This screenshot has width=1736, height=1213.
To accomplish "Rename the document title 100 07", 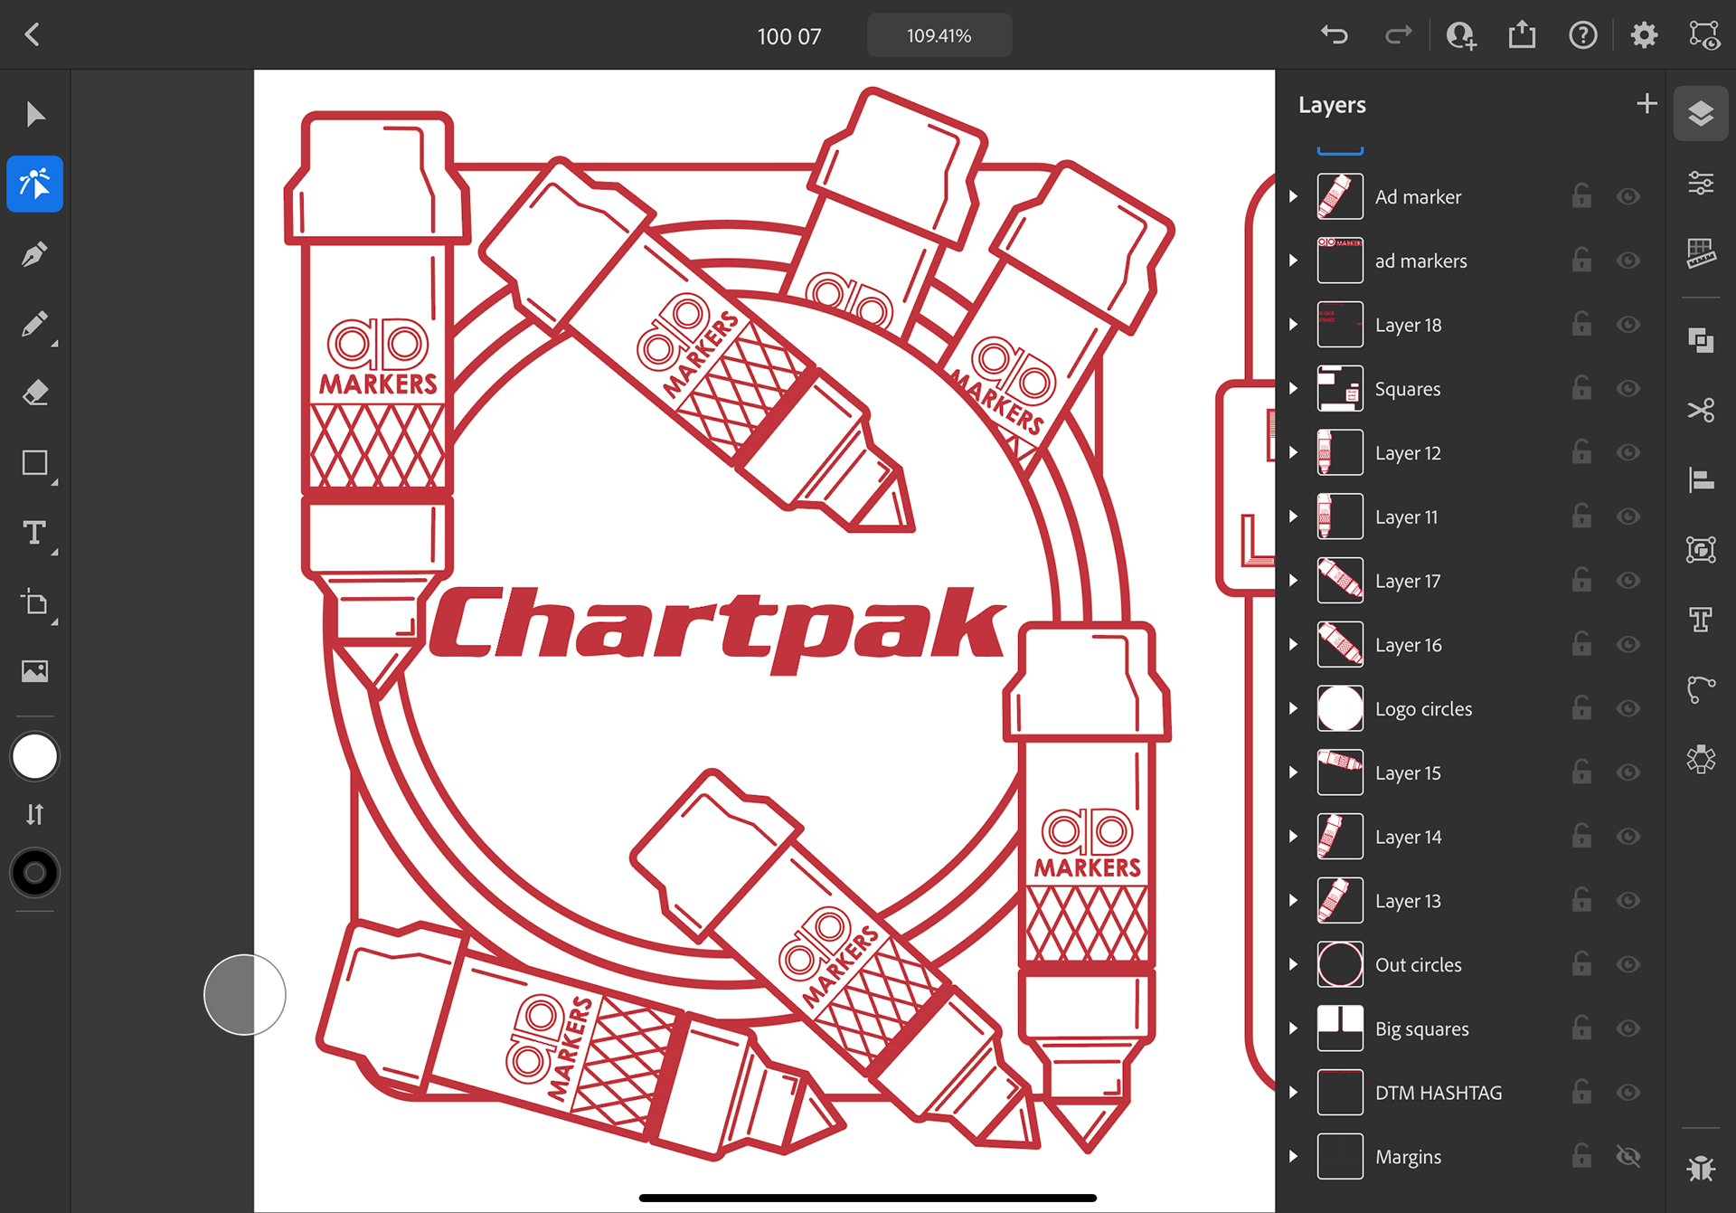I will click(x=789, y=36).
